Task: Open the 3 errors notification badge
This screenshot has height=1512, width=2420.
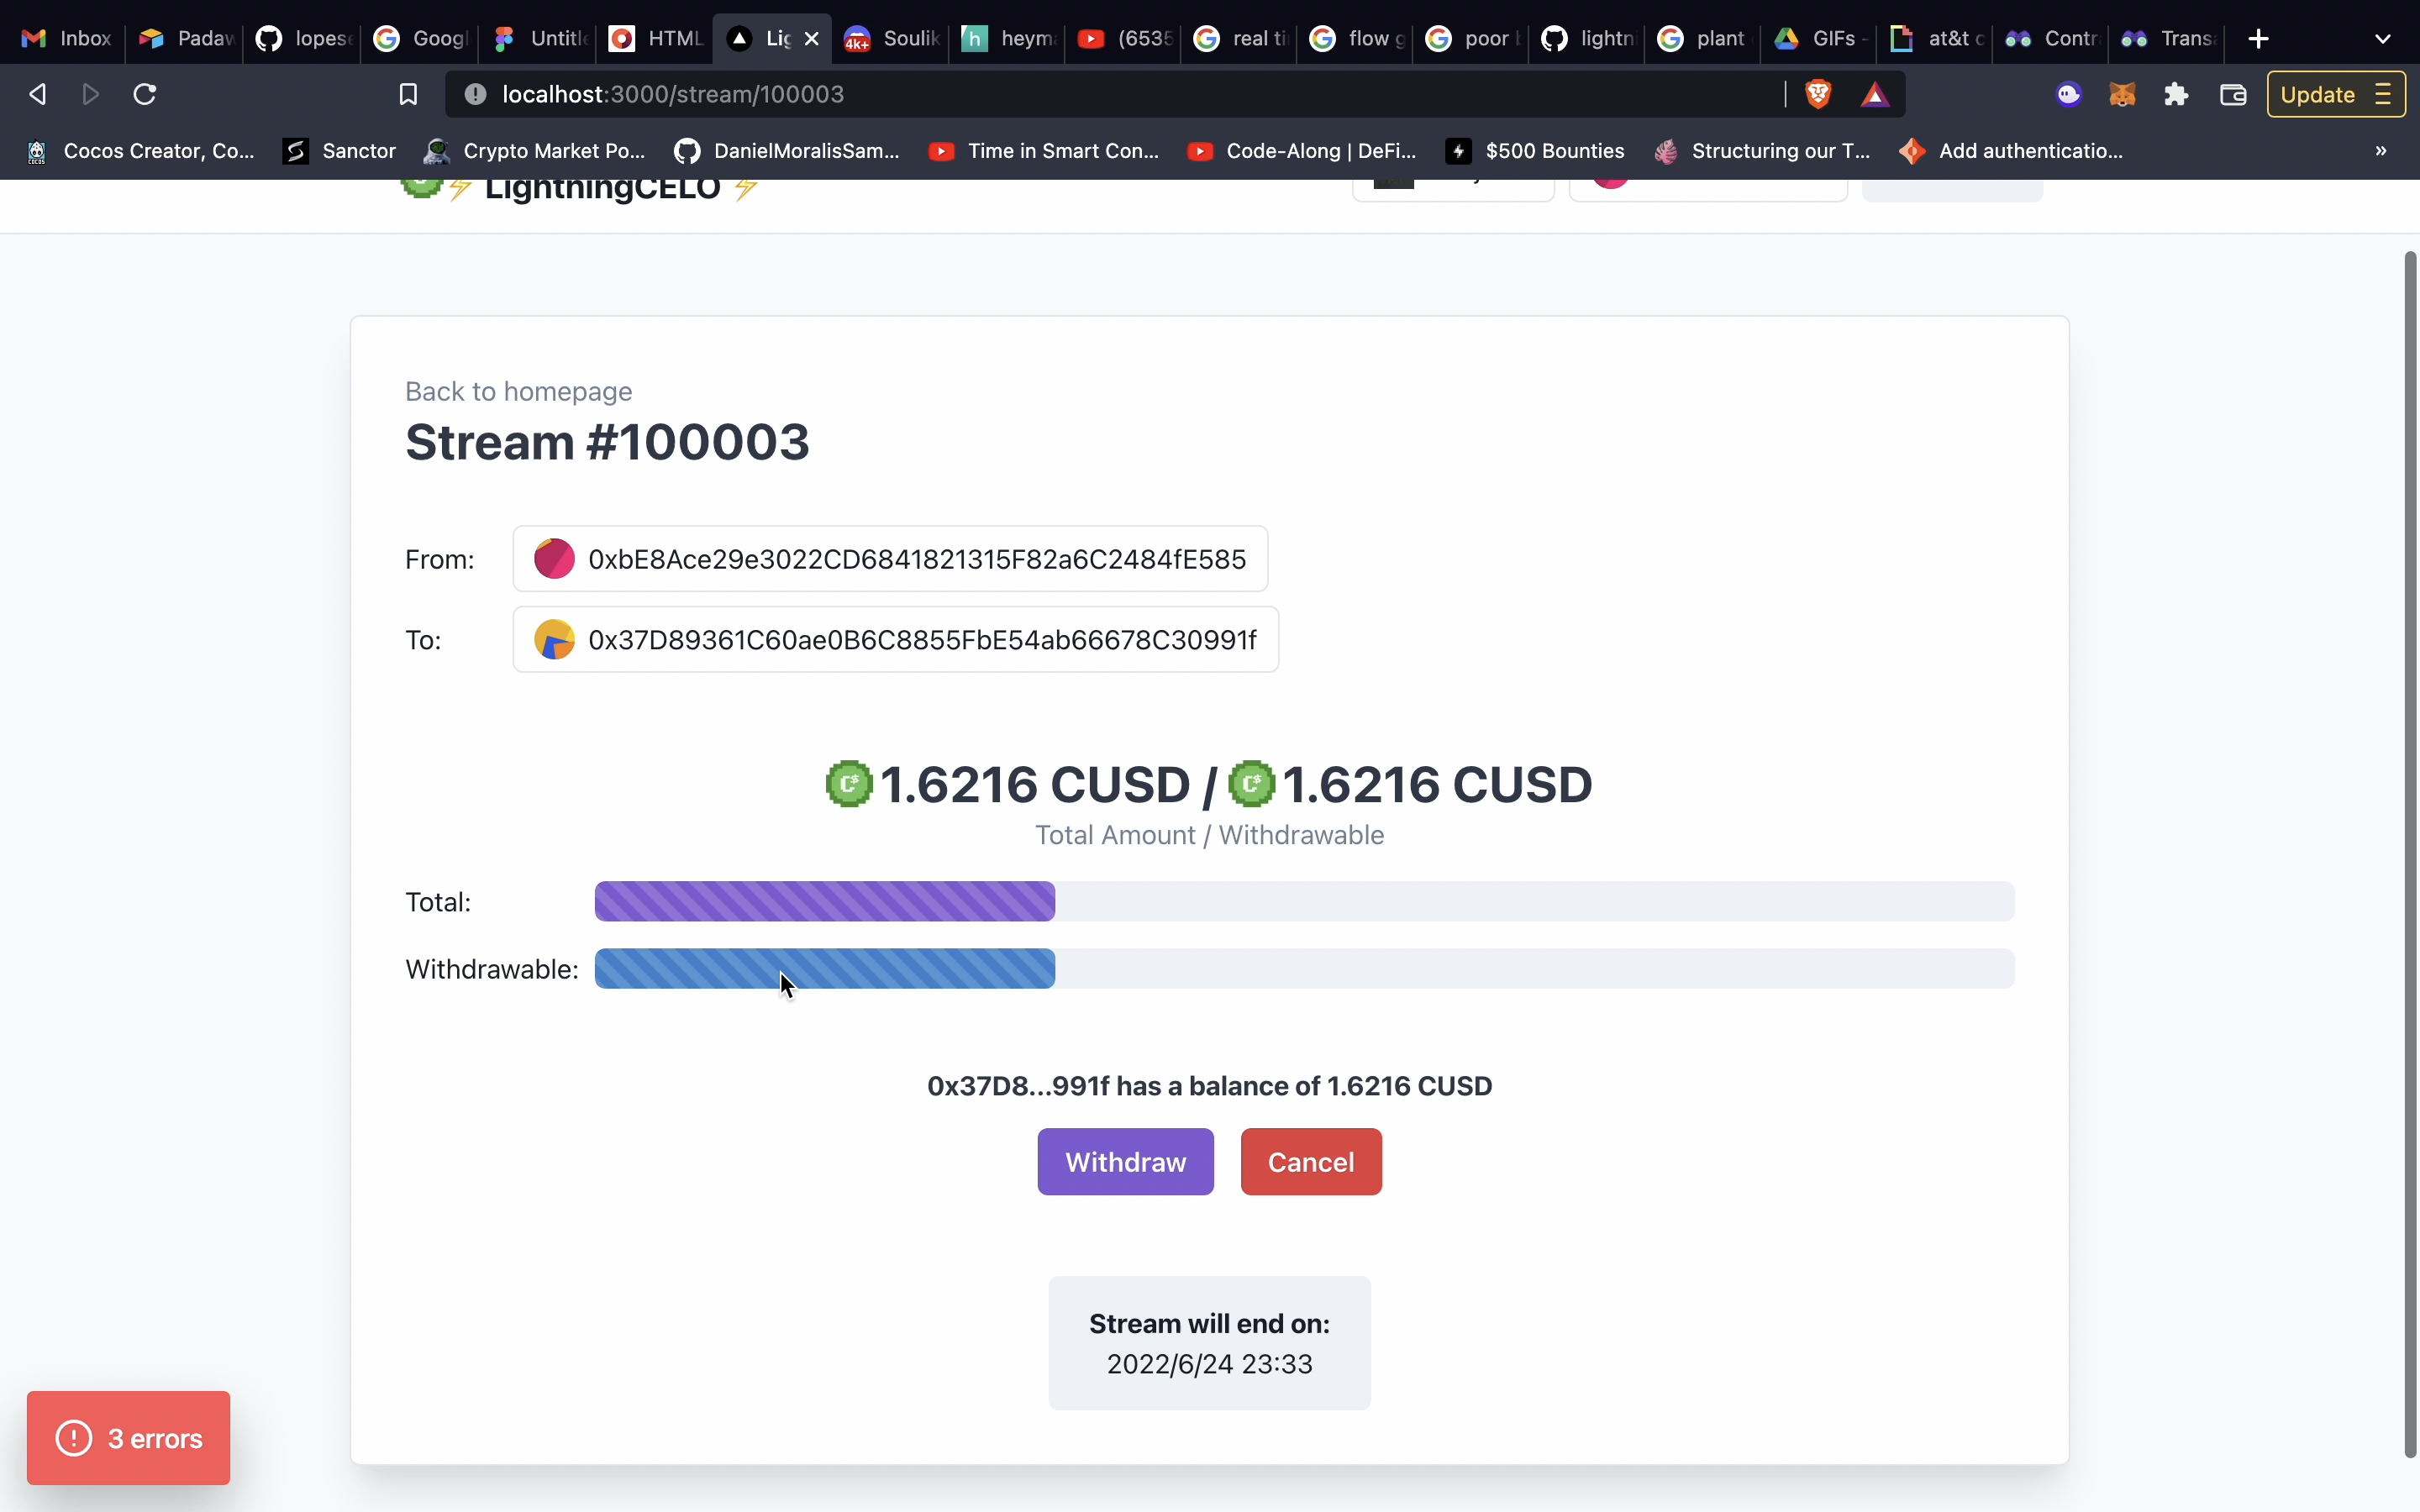Action: [x=129, y=1438]
